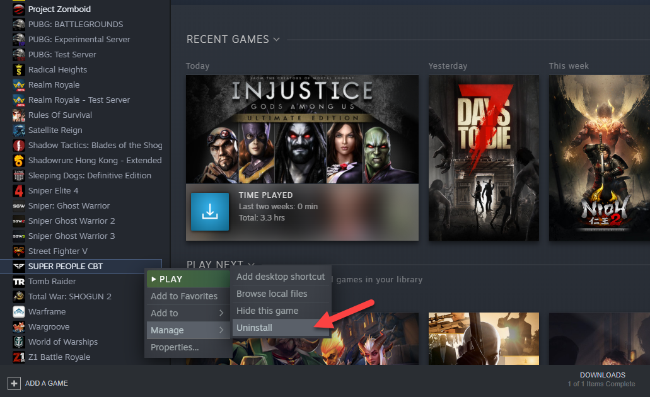Select Street Fighter V in the library
650x397 pixels.
(57, 251)
